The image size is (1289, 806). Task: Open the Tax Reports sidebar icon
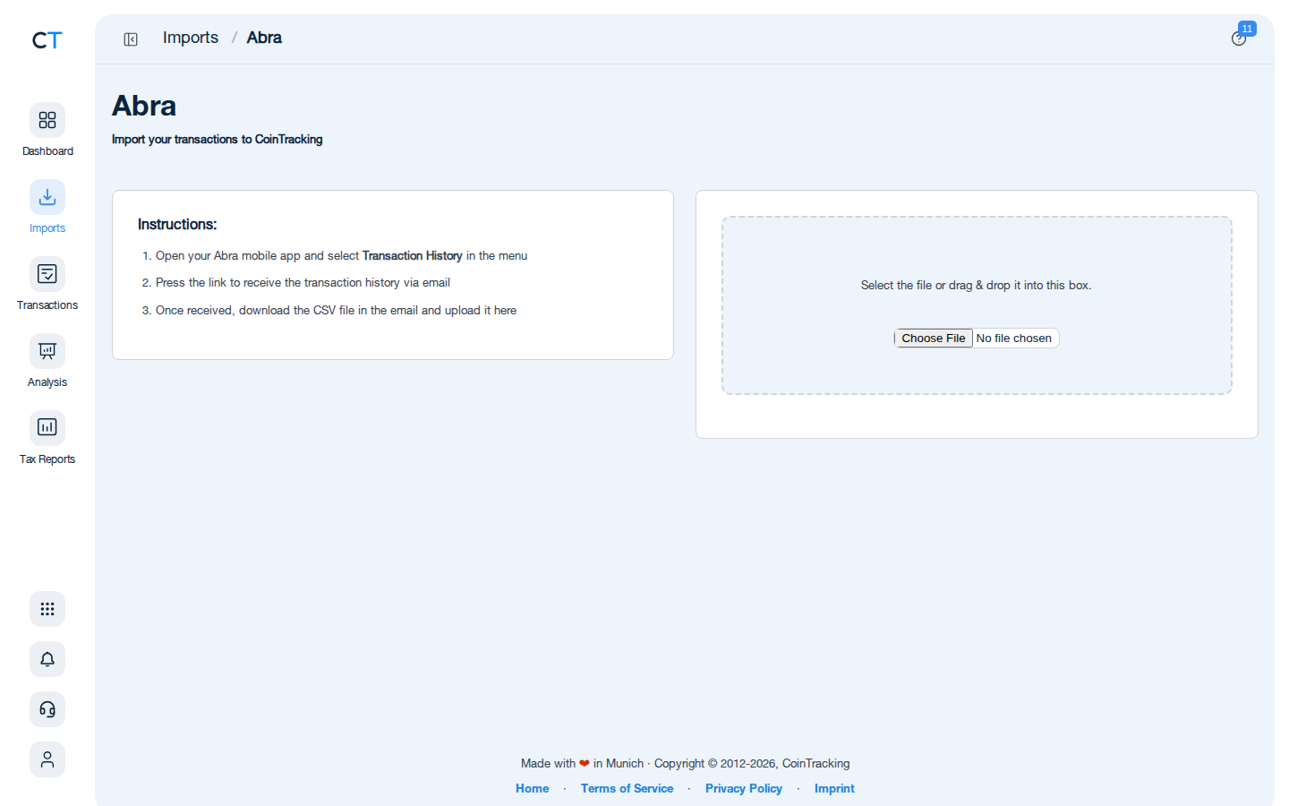(x=47, y=428)
